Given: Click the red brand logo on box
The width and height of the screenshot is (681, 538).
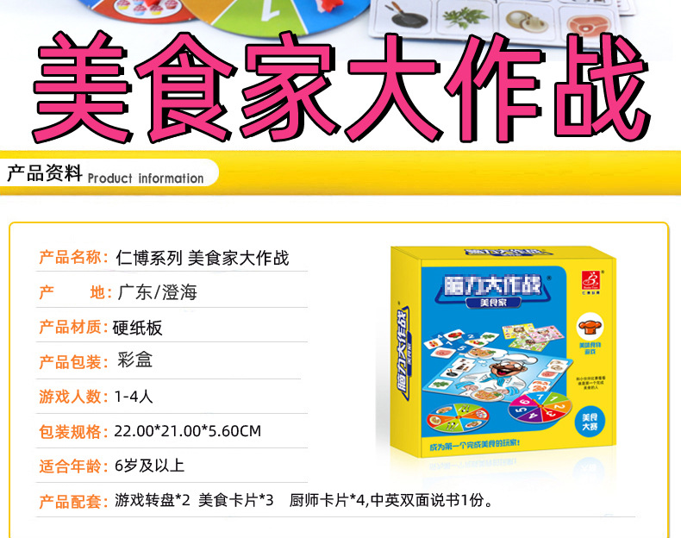Looking at the screenshot, I should (590, 283).
